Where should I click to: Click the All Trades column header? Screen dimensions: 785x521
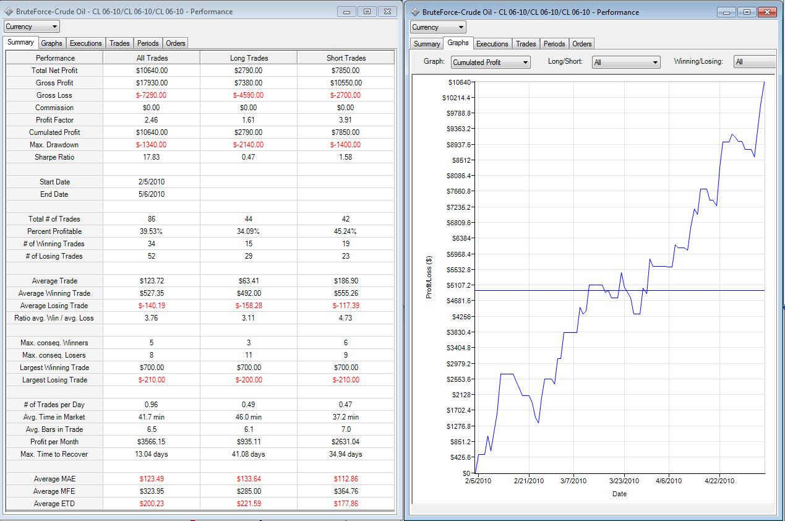click(152, 58)
